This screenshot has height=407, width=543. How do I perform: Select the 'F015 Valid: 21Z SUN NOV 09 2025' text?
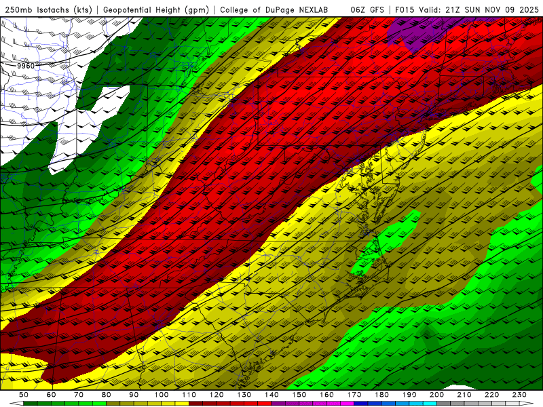pos(467,10)
